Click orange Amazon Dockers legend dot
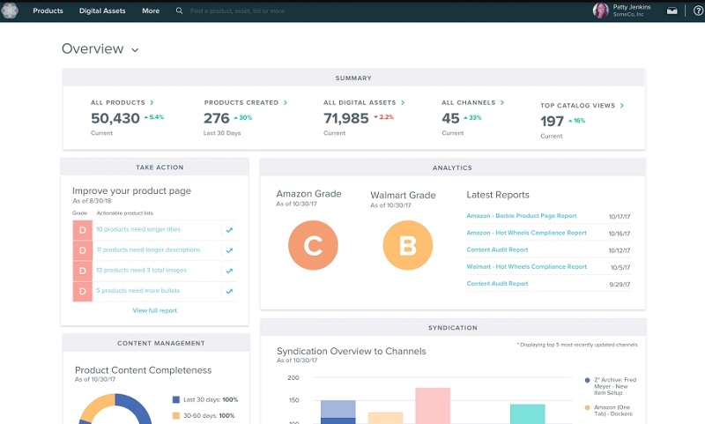The width and height of the screenshot is (705, 424). [x=587, y=408]
